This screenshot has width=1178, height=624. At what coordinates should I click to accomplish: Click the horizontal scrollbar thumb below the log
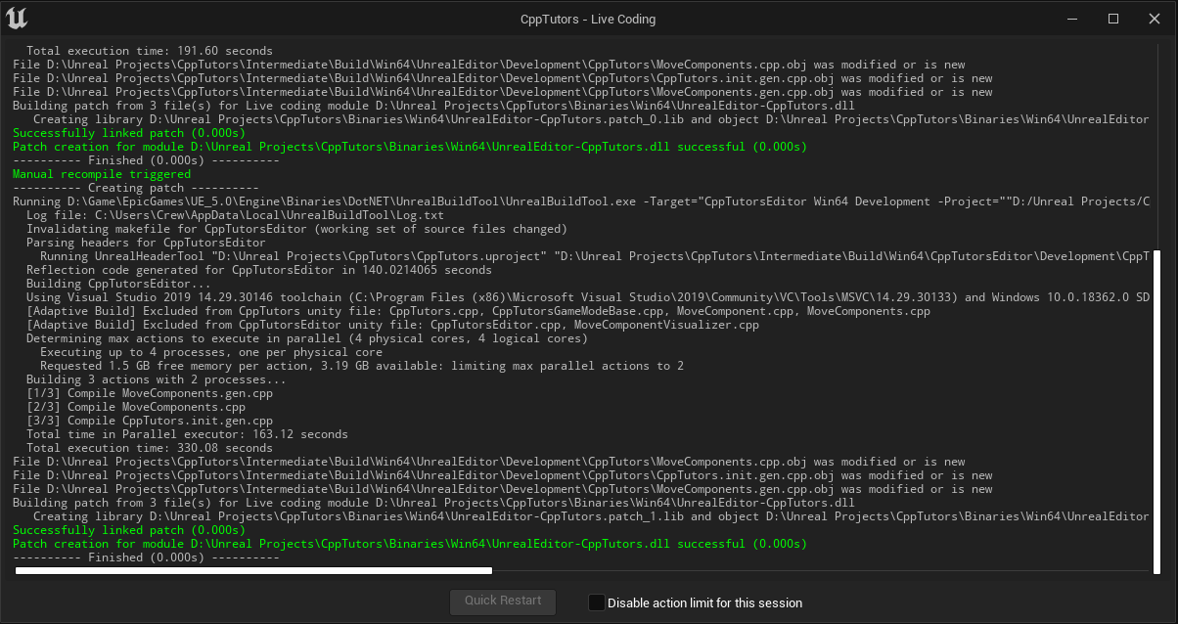(x=253, y=570)
